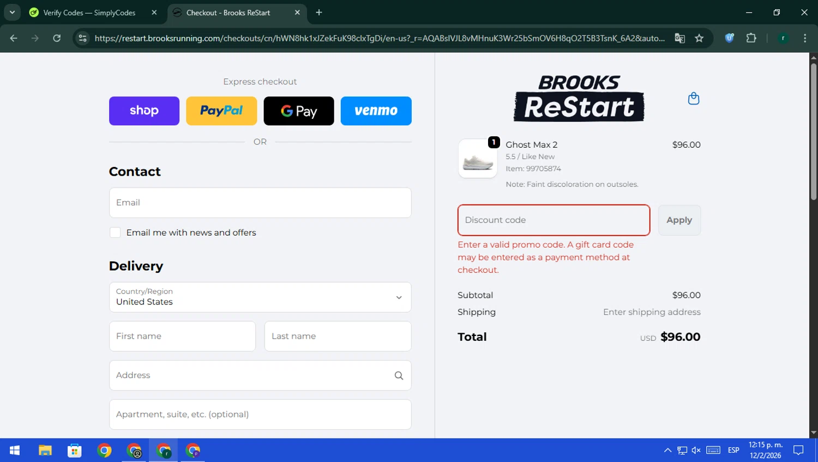This screenshot has height=462, width=818.
Task: Click scrollbar down arrow
Action: [813, 433]
